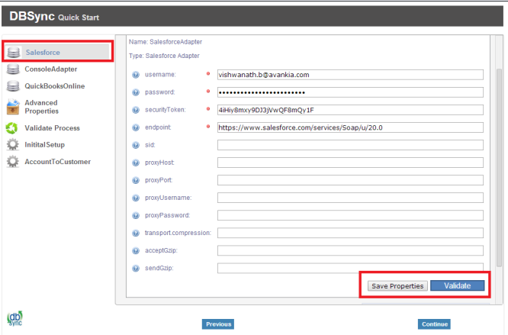Screen dimensions: 508x335
Task: Click into the password field
Action: (350, 92)
